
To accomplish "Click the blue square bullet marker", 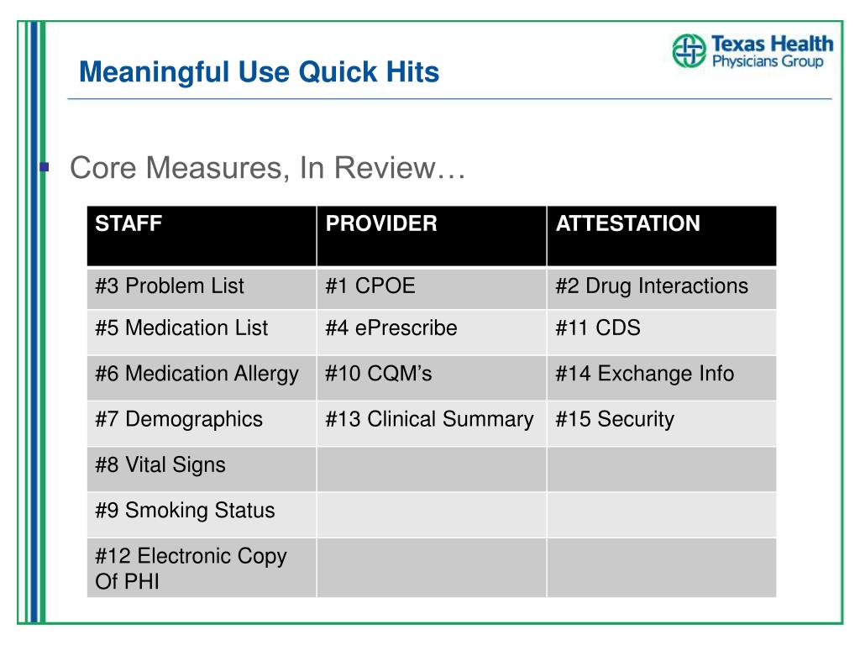I will click(45, 167).
